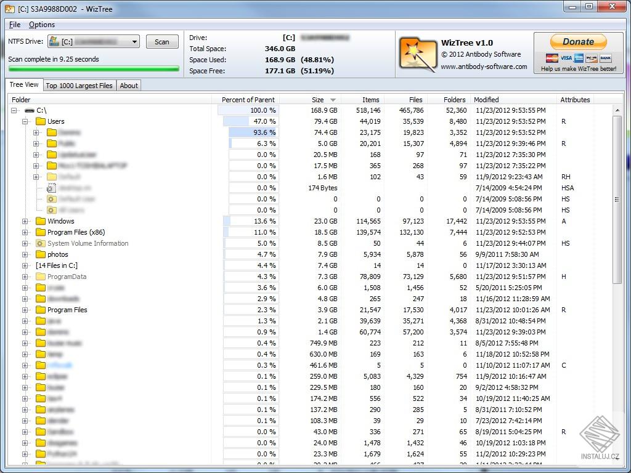Click the folder icon on the 5.0 GB row
Image resolution: width=631 pixels, height=473 pixels.
(52, 143)
